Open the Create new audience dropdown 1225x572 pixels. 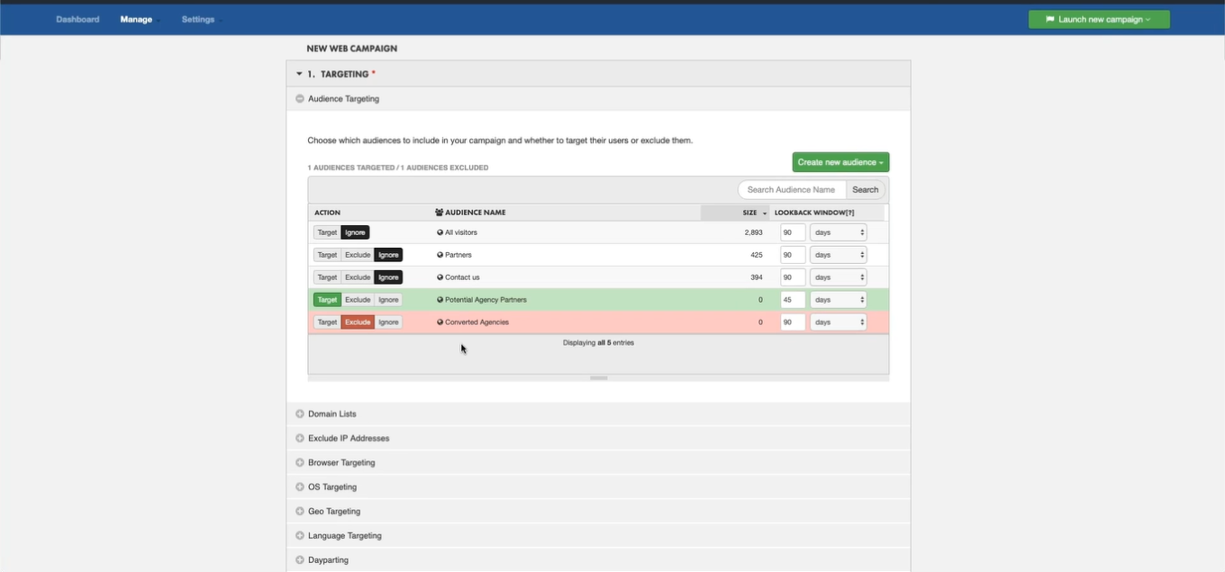tap(840, 162)
